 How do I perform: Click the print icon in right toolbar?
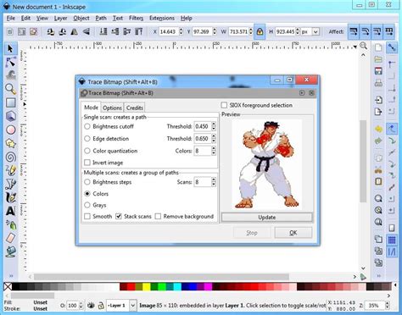(x=378, y=83)
